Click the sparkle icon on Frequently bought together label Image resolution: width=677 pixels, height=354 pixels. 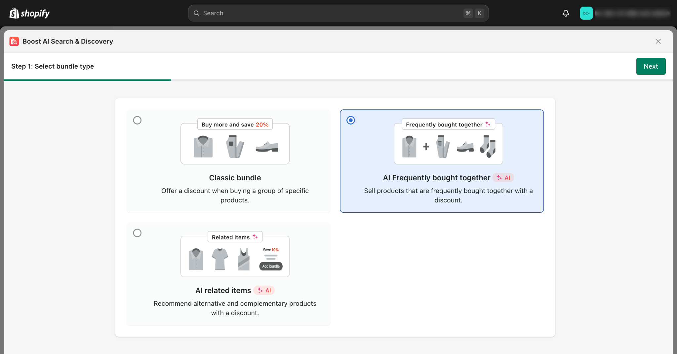click(488, 124)
